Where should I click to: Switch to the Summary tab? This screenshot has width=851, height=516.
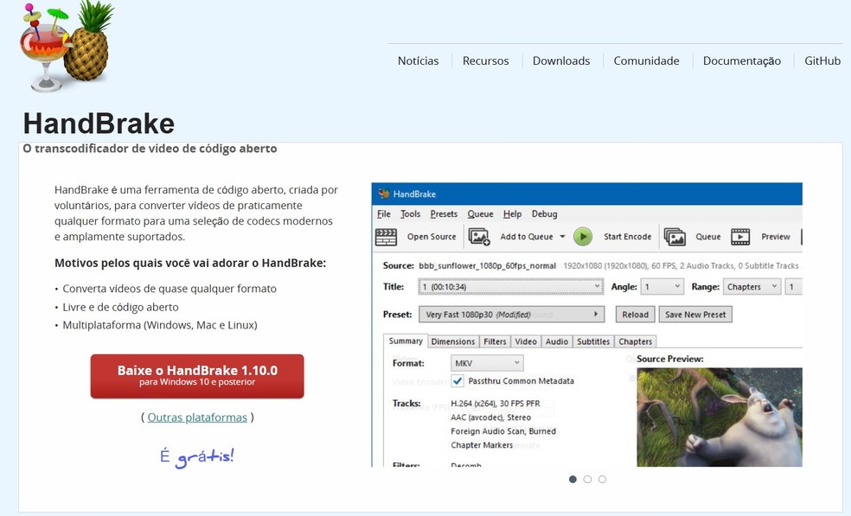coord(406,341)
